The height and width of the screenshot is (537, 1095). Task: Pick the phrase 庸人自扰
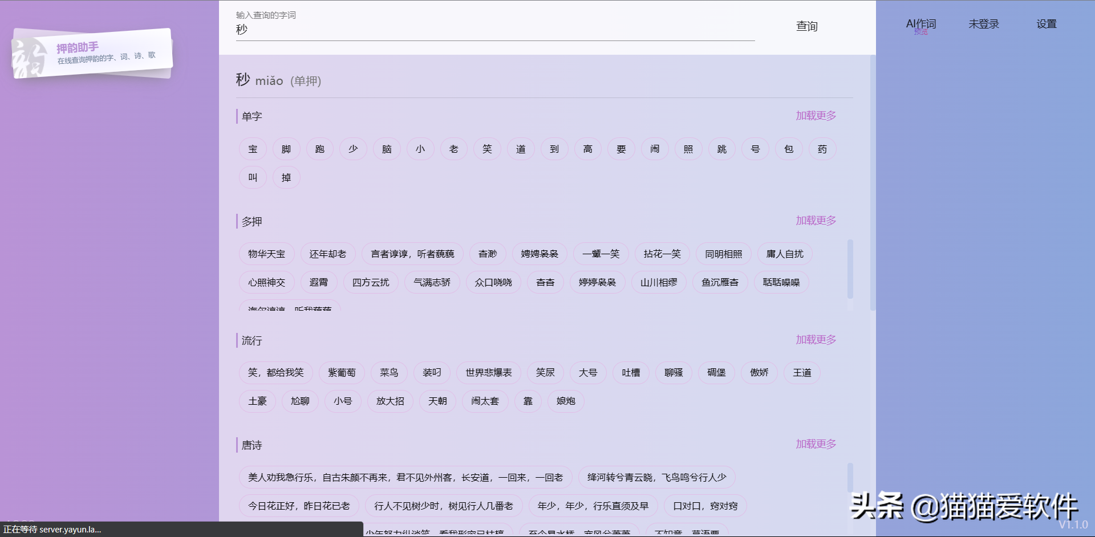click(x=785, y=254)
